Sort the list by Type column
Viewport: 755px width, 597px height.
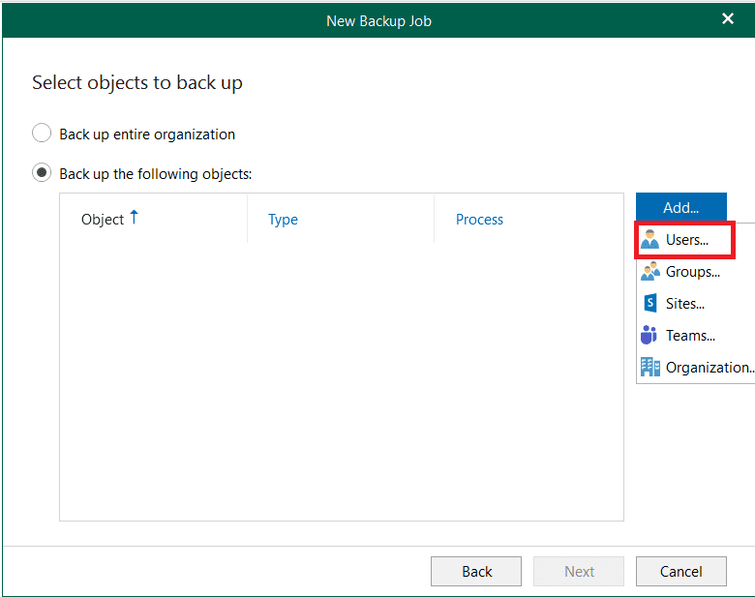[x=341, y=219]
